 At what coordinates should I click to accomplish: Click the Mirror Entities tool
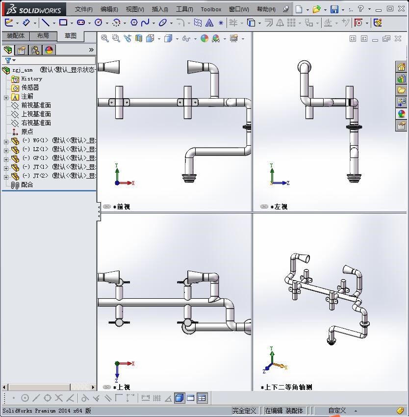point(280,23)
